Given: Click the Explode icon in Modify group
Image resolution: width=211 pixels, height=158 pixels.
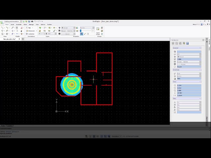Looking at the screenshot, I should coord(21,31).
